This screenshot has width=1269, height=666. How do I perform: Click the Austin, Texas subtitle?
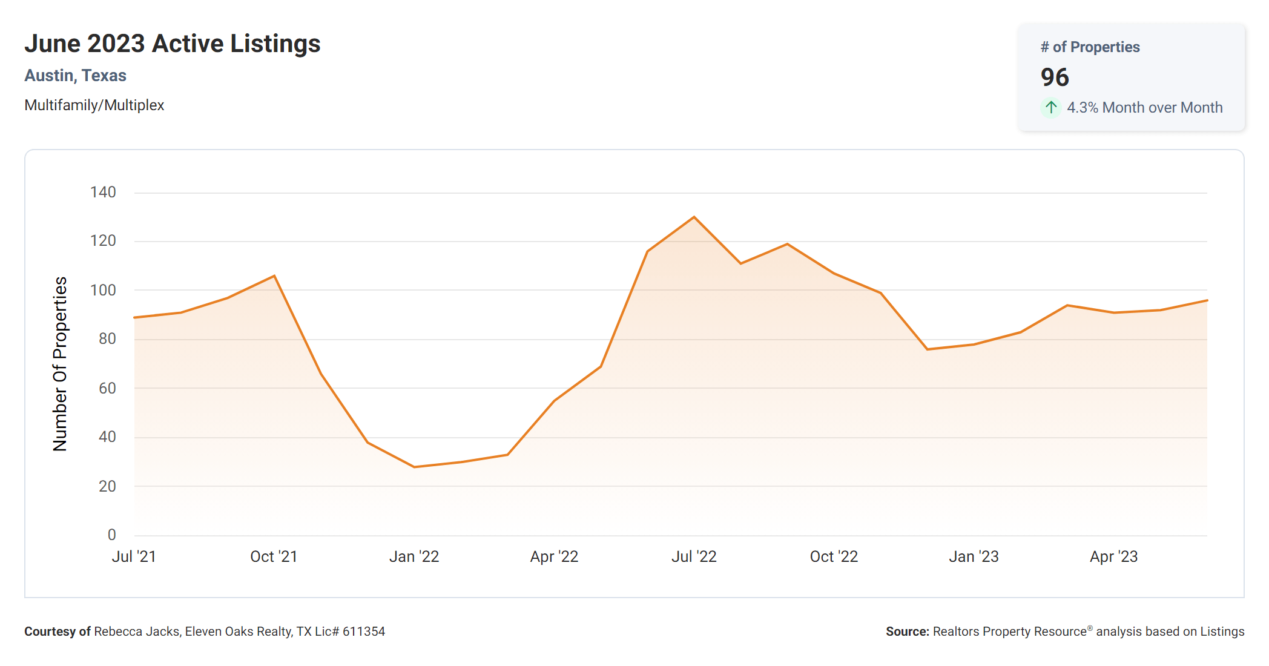point(76,76)
